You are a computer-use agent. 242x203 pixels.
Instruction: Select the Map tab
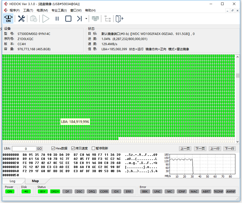pyautogui.click(x=35, y=181)
